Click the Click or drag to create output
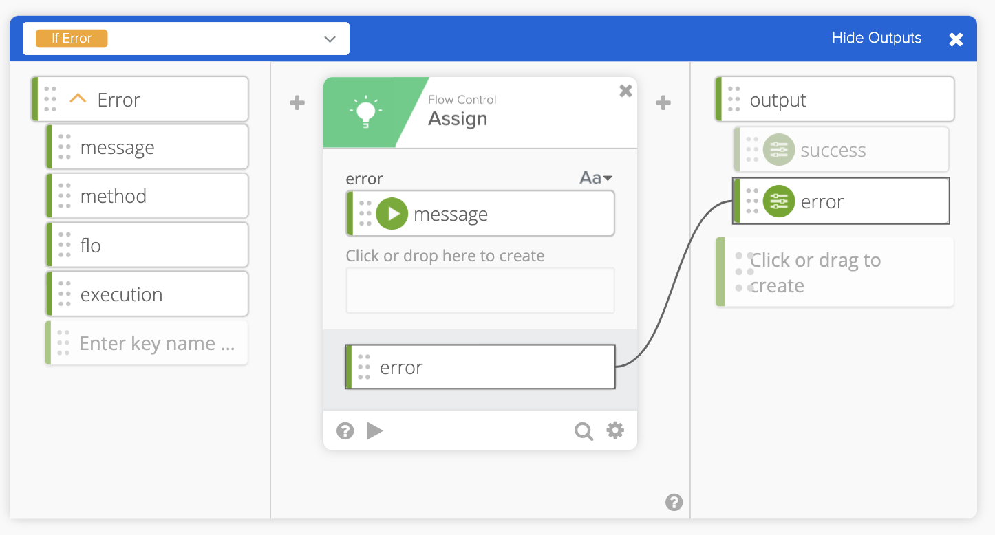Image resolution: width=995 pixels, height=535 pixels. coord(835,272)
